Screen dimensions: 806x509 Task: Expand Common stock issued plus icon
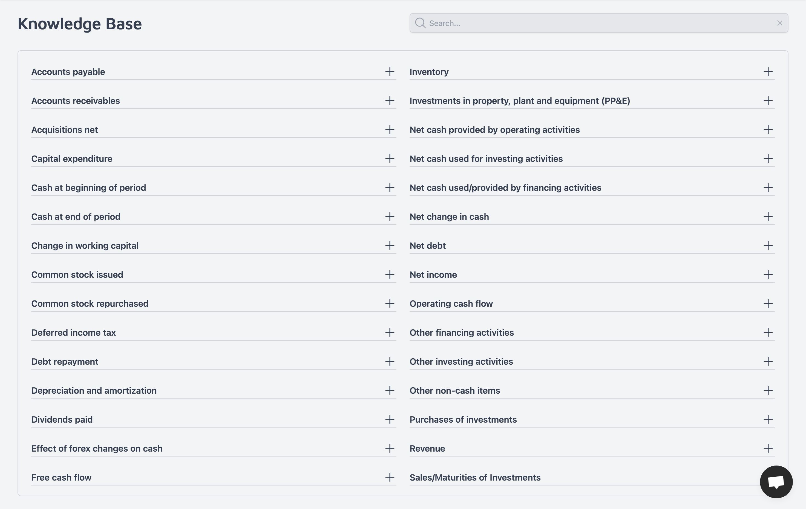[390, 274]
